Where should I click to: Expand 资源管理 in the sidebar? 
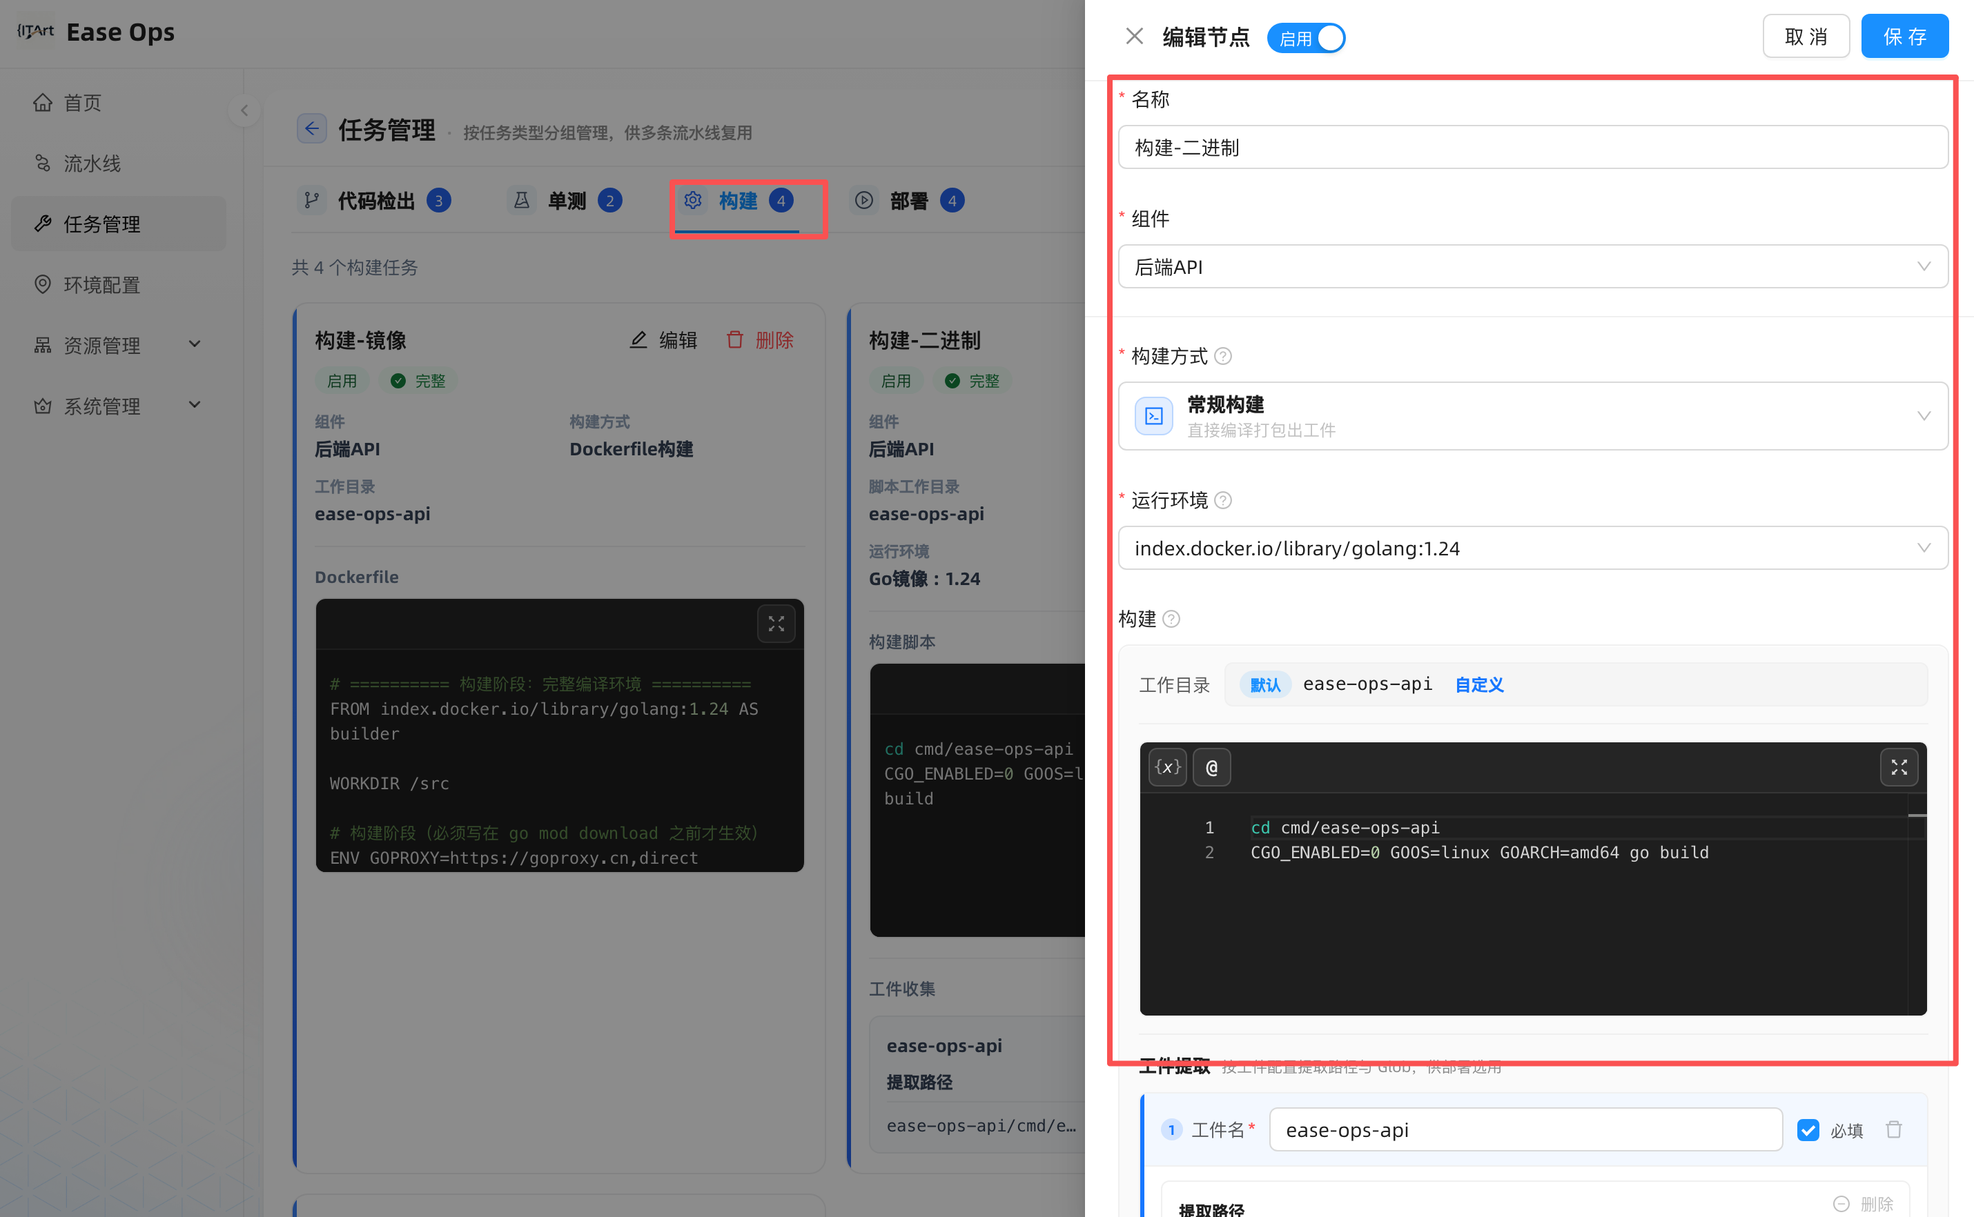pyautogui.click(x=118, y=345)
